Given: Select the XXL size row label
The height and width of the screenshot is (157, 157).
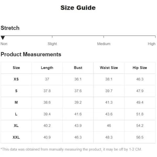Looking at the screenshot, I should (16, 137).
